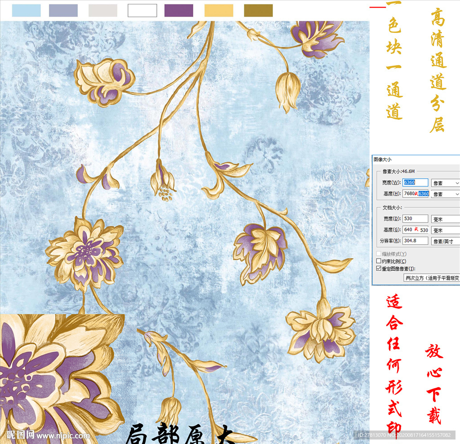Click the dark gold color swatch
This screenshot has height=444, width=460.
(x=258, y=11)
